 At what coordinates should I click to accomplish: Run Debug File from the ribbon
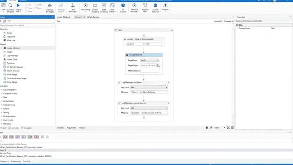(18, 8)
